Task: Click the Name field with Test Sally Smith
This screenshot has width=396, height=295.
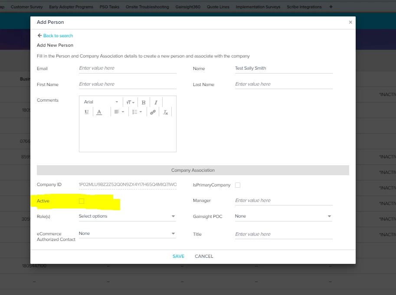Action: (x=284, y=68)
